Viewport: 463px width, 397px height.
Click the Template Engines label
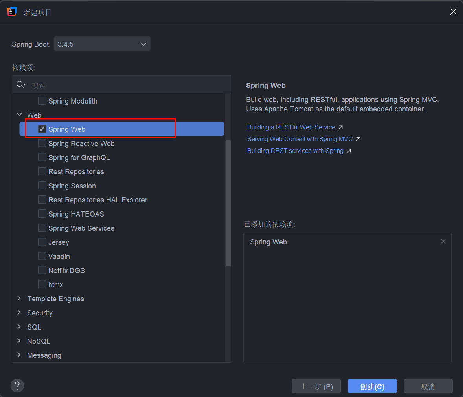[55, 299]
